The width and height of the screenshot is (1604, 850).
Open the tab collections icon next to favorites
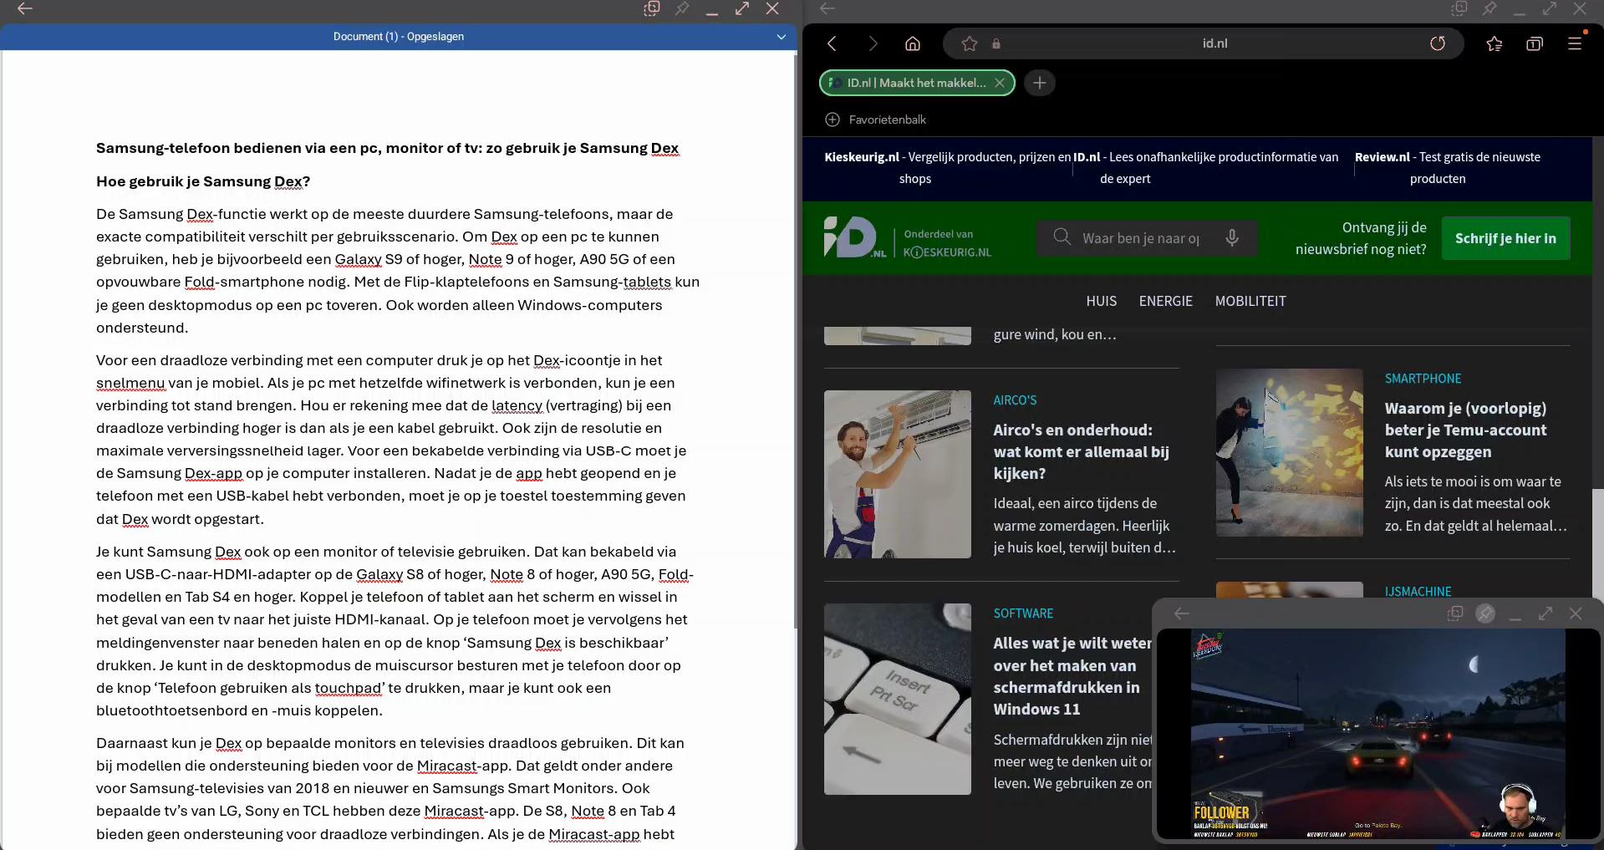pyautogui.click(x=1535, y=43)
